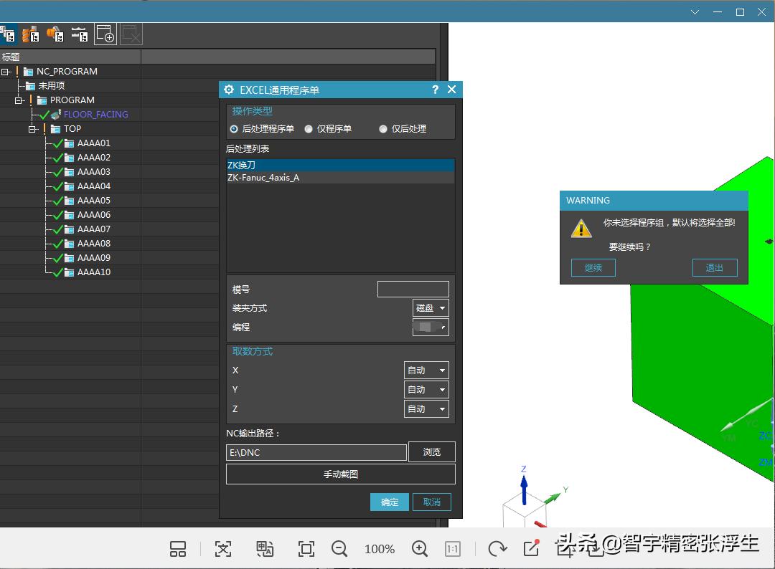Select the 后处理程序单 radio button
Image resolution: width=775 pixels, height=569 pixels.
[233, 129]
